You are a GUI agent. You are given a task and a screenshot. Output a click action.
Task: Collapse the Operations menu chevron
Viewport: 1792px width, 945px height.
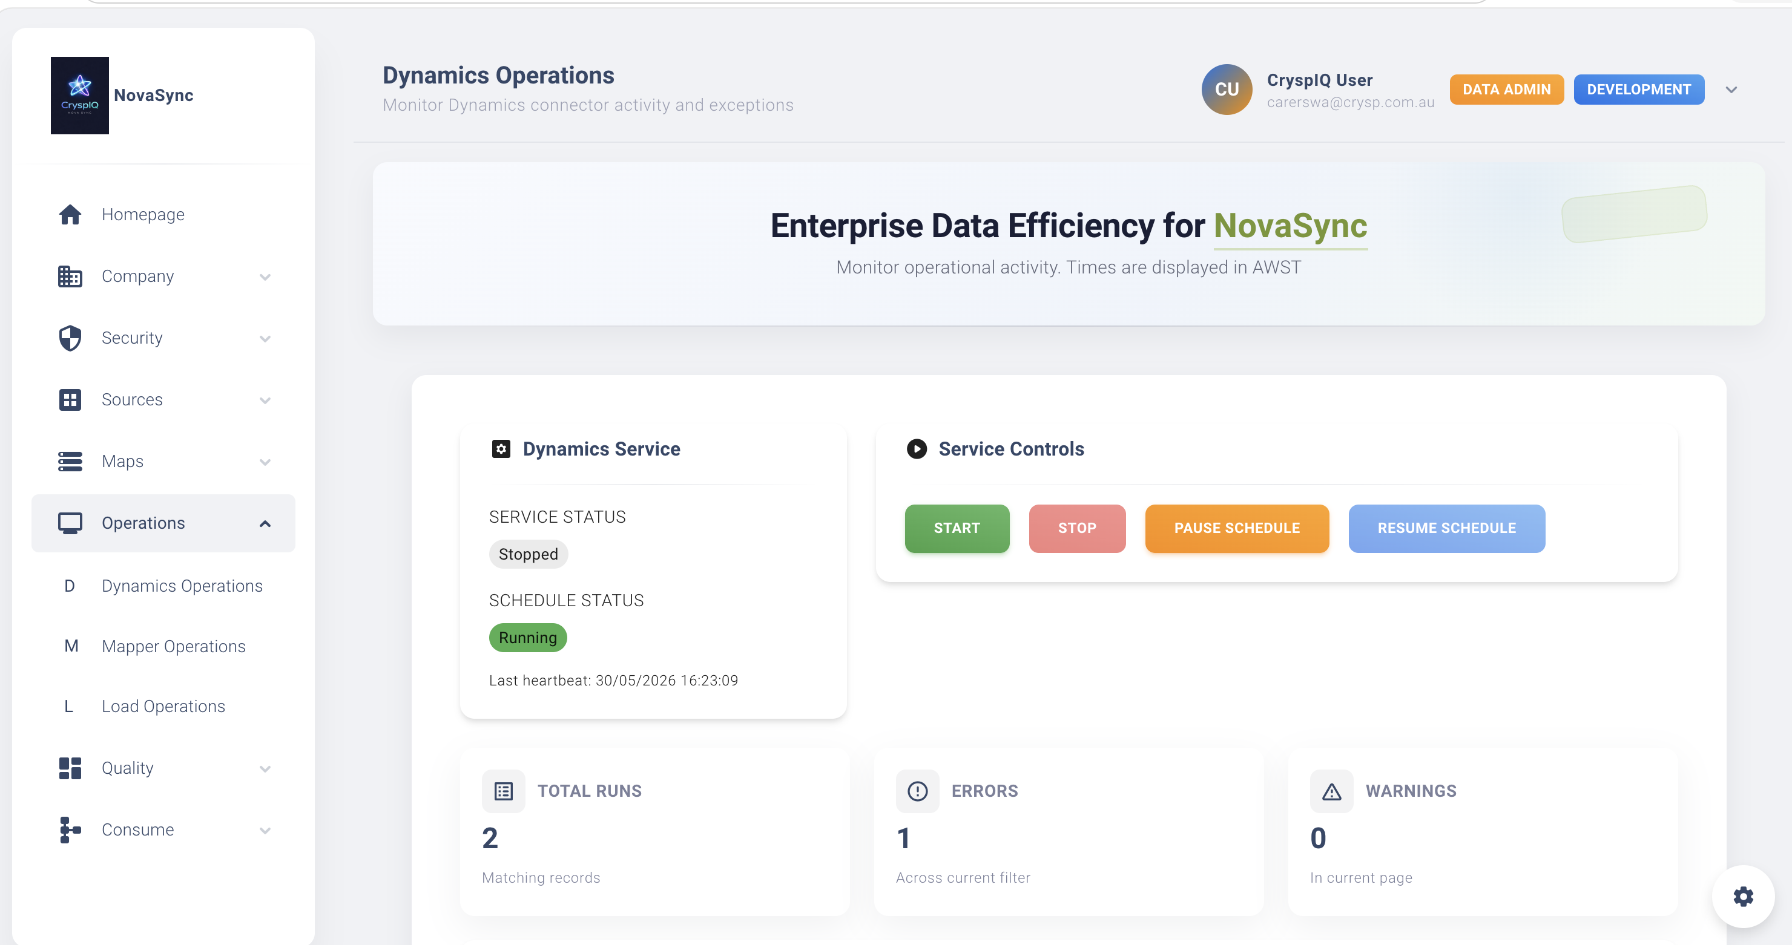tap(265, 523)
